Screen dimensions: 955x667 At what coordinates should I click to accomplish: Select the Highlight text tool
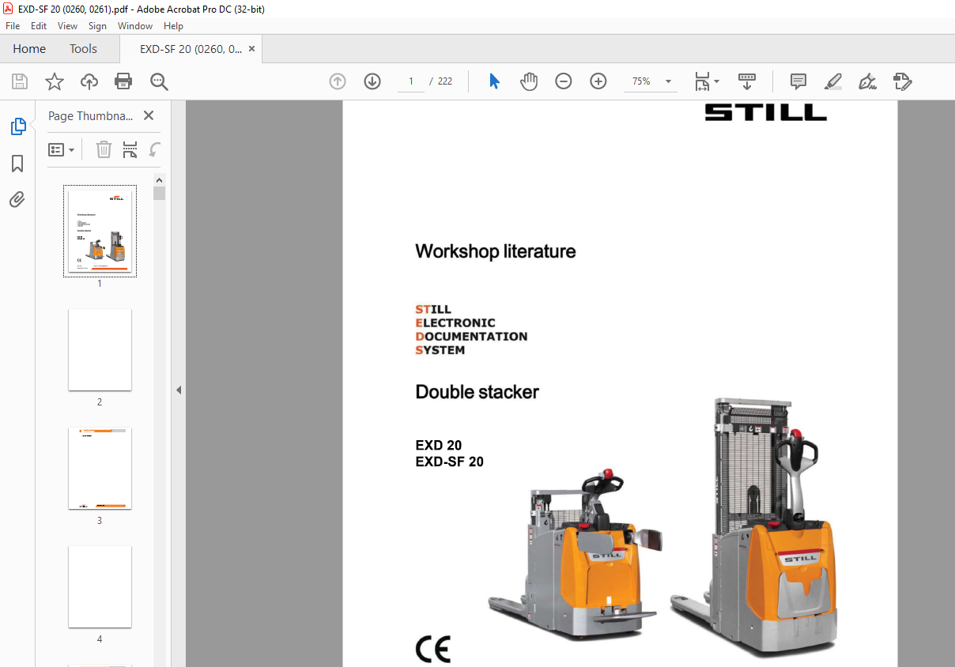[833, 81]
